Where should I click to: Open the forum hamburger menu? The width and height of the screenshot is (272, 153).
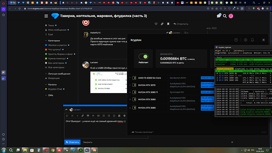[x=46, y=16]
